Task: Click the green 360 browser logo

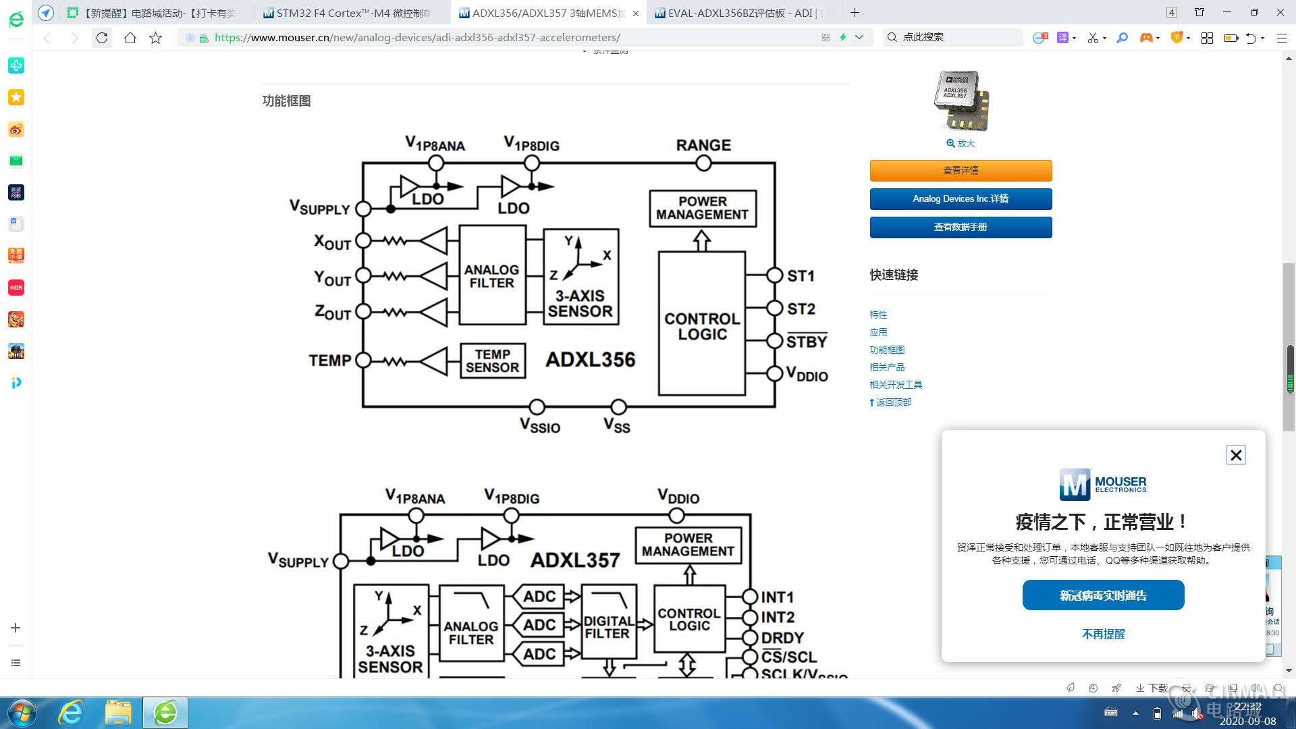Action: (16, 20)
